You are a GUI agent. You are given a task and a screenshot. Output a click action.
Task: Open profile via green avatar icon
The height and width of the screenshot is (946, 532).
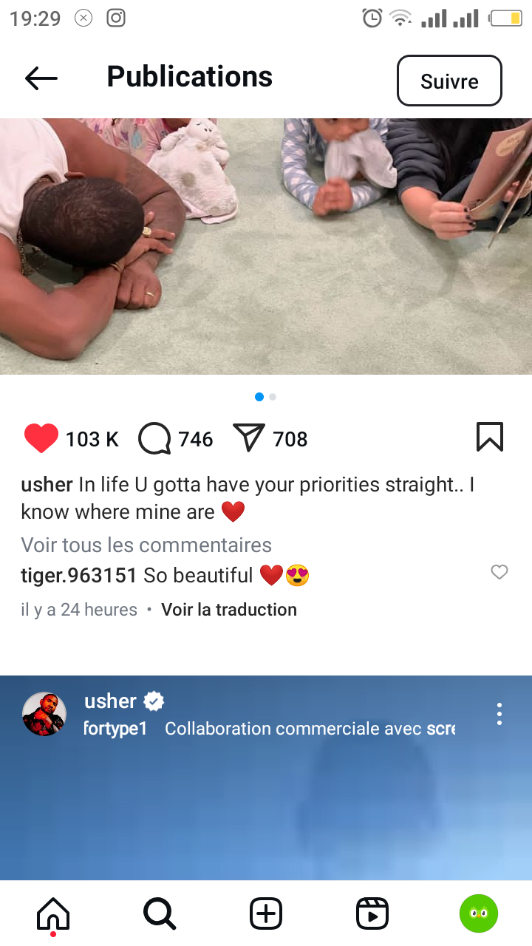[x=479, y=914]
